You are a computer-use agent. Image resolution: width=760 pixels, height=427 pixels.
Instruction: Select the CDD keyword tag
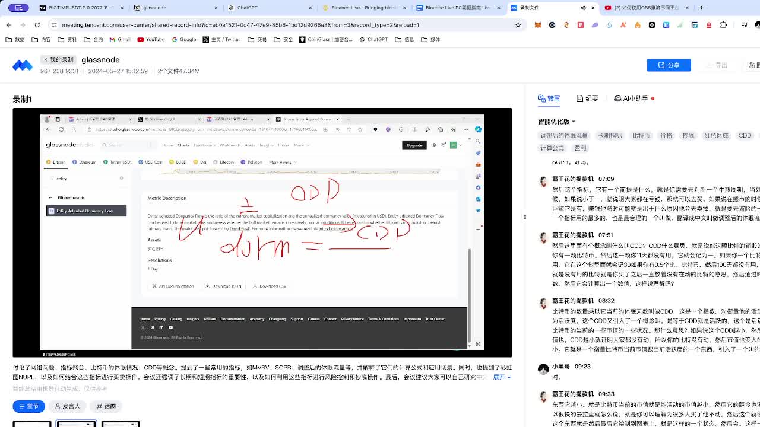point(745,136)
